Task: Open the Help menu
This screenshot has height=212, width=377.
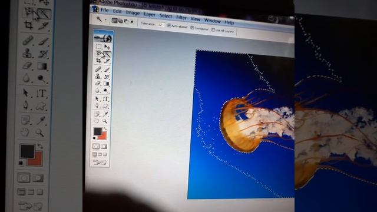Action: (229, 22)
